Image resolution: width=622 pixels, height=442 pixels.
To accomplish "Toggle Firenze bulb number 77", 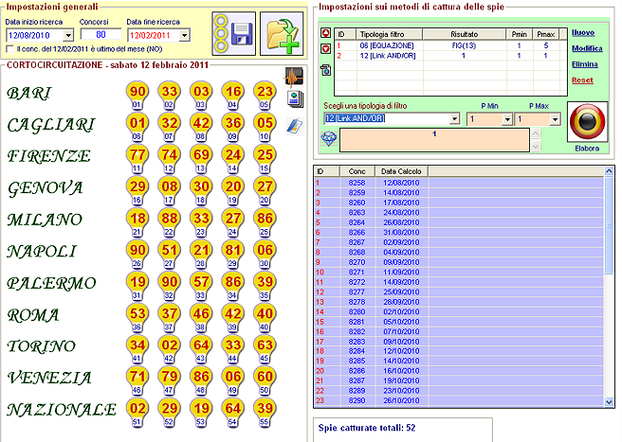I will coord(137,154).
